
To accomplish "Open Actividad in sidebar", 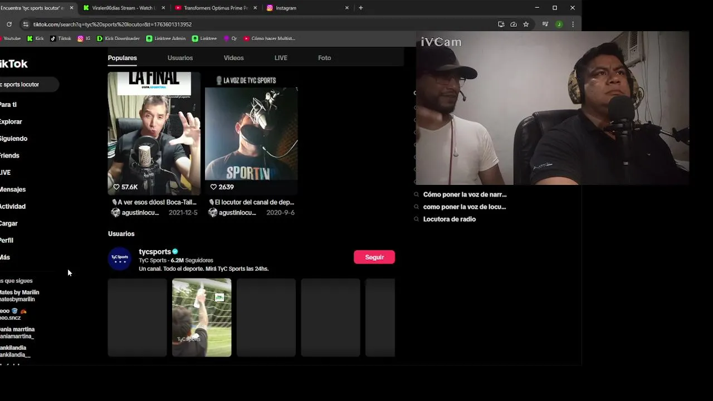I will (x=13, y=207).
